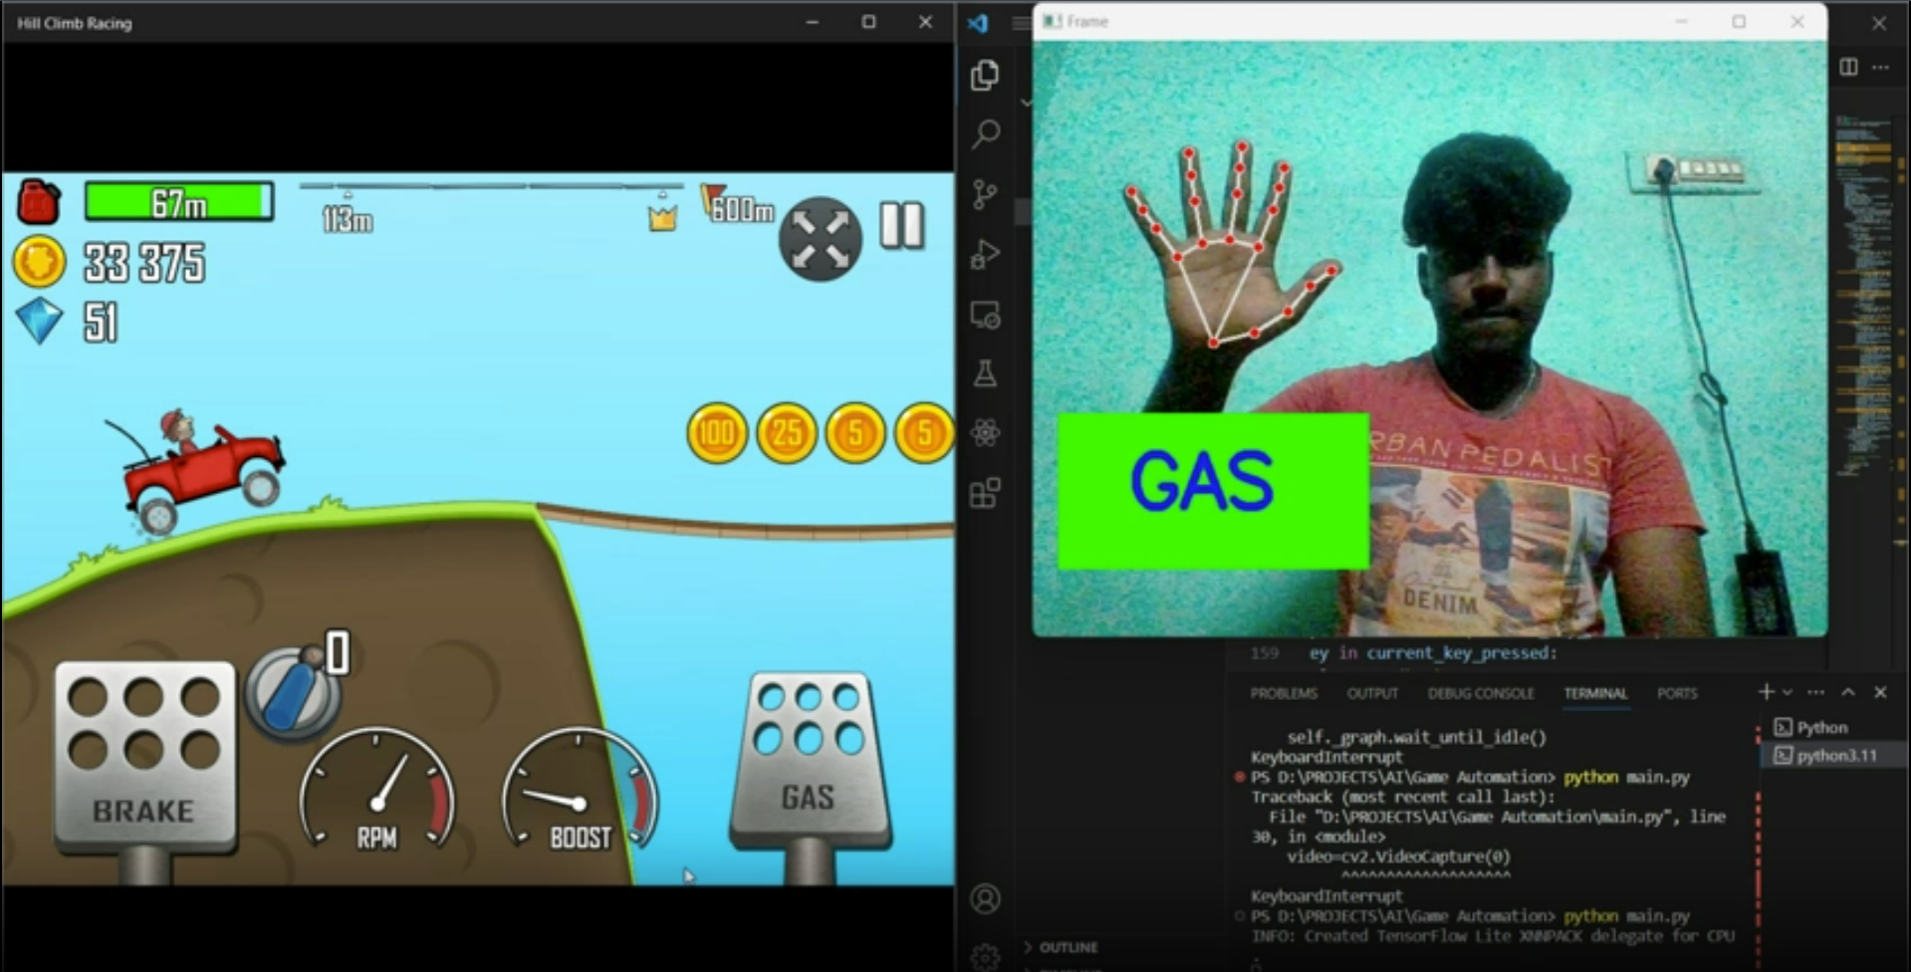Click the fullscreen arrows icon in game

click(820, 239)
